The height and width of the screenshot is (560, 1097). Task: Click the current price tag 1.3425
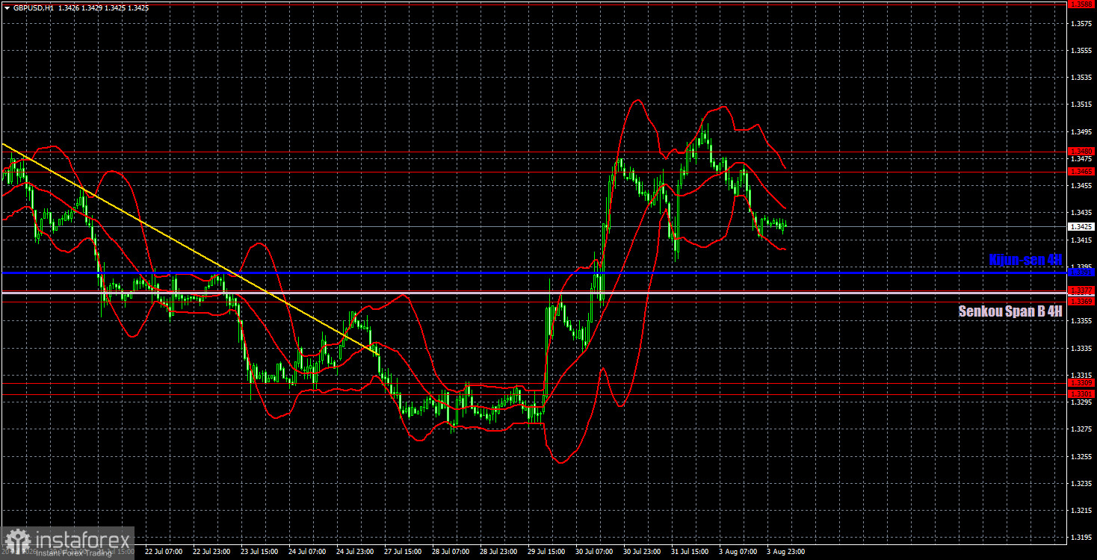pos(1081,226)
